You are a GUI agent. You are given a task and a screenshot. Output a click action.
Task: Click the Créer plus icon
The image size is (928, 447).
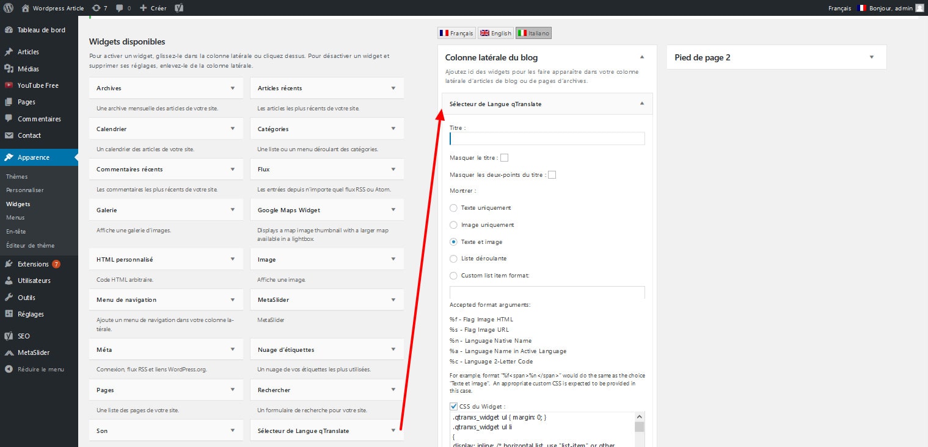(x=143, y=8)
